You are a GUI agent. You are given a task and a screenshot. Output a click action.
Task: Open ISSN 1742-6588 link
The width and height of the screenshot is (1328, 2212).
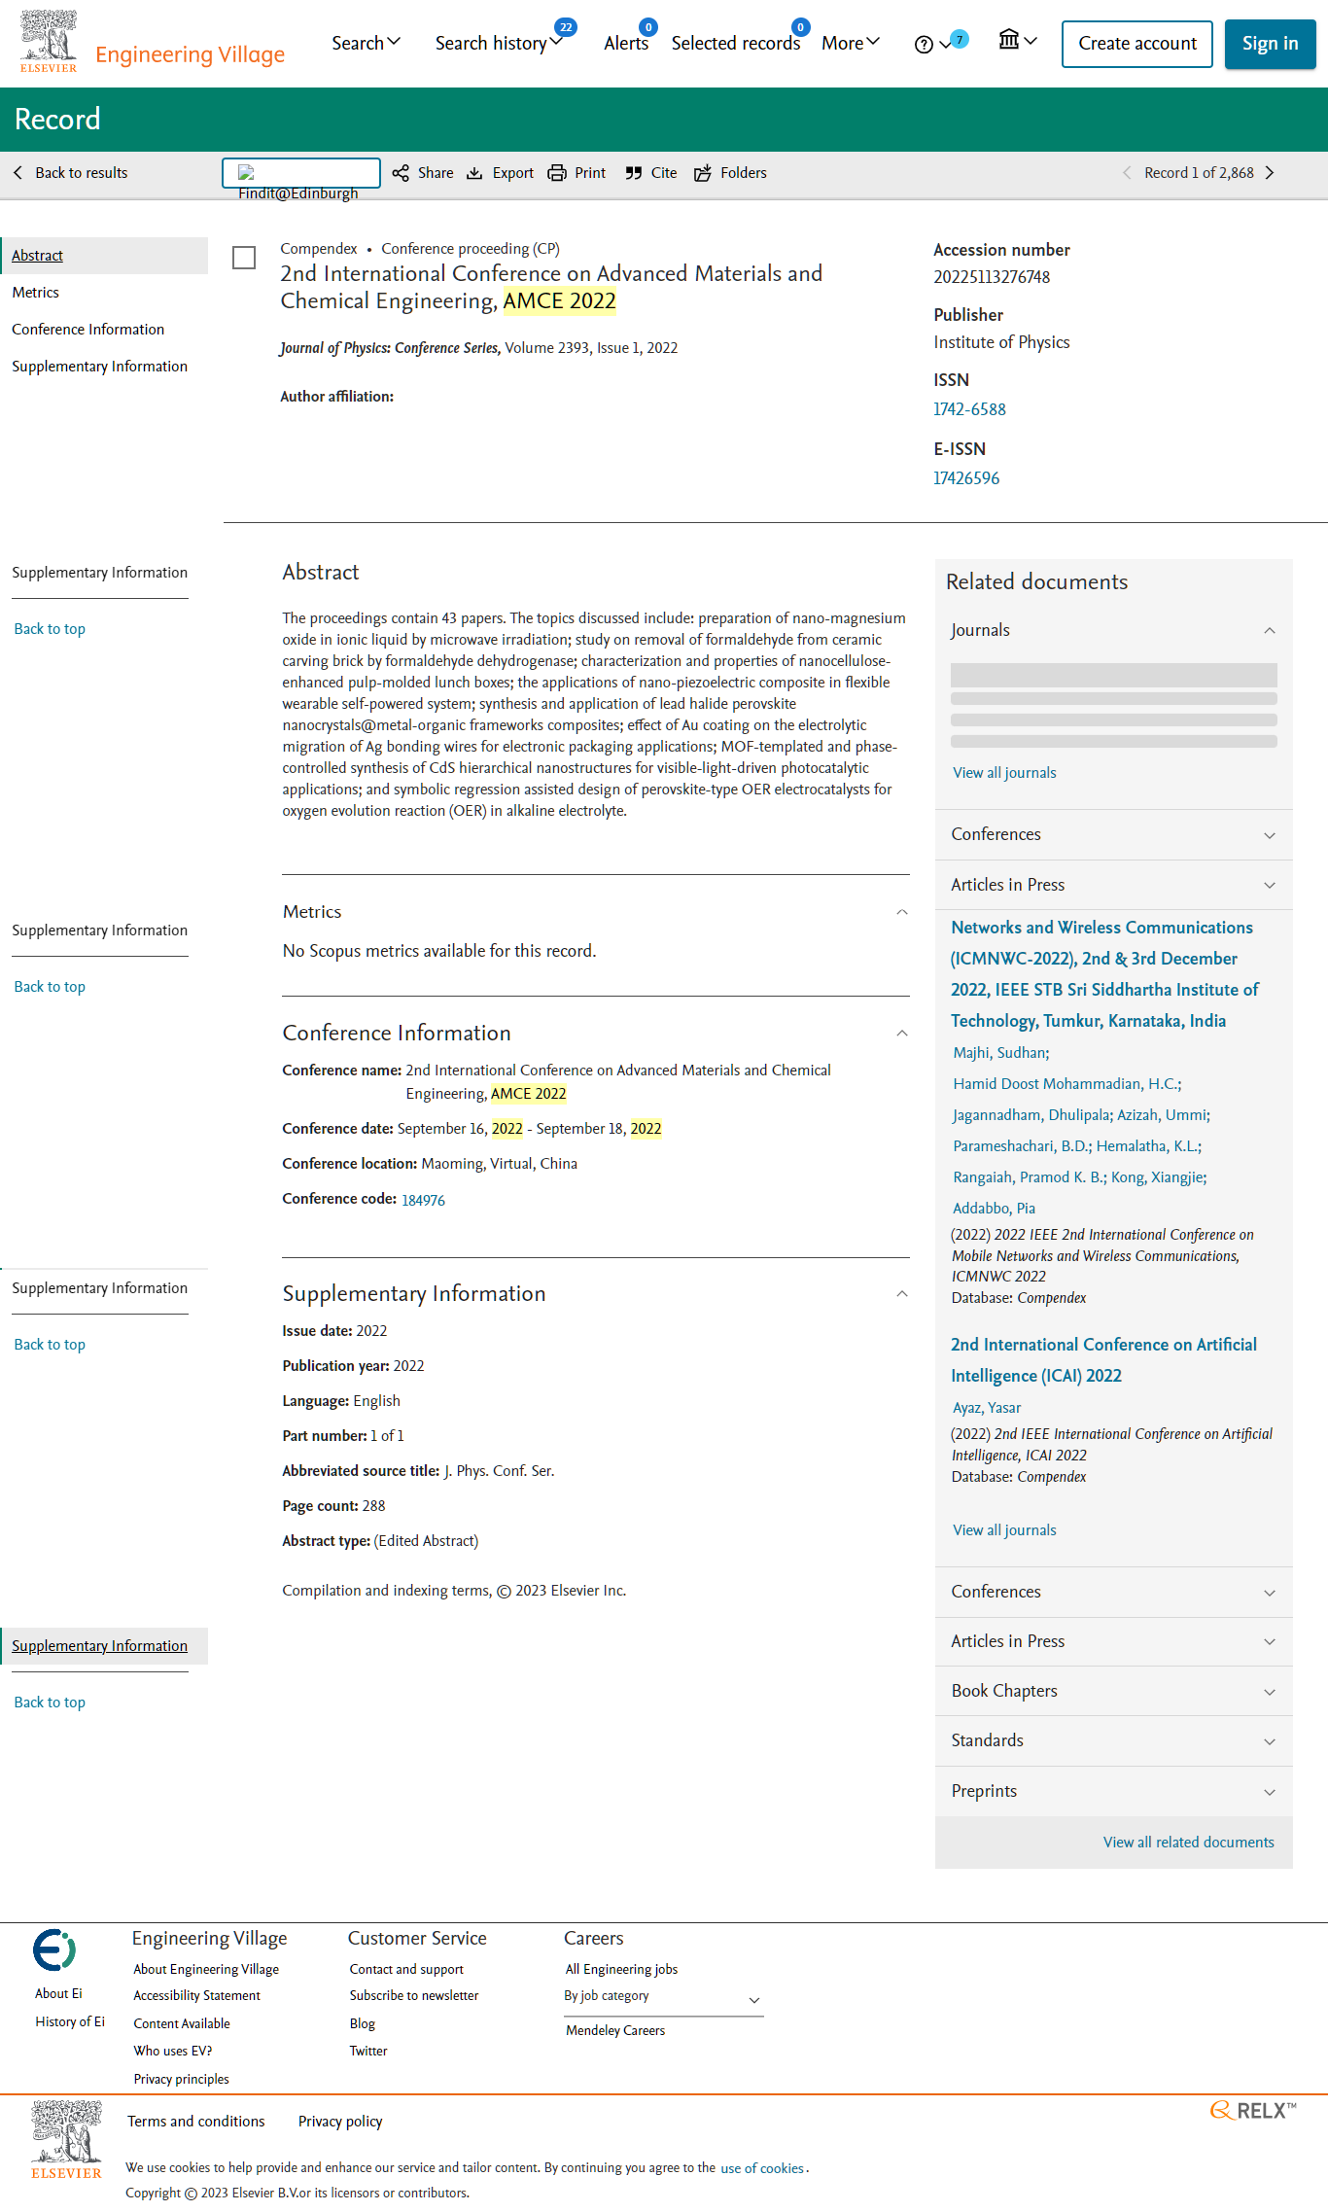pyautogui.click(x=969, y=409)
